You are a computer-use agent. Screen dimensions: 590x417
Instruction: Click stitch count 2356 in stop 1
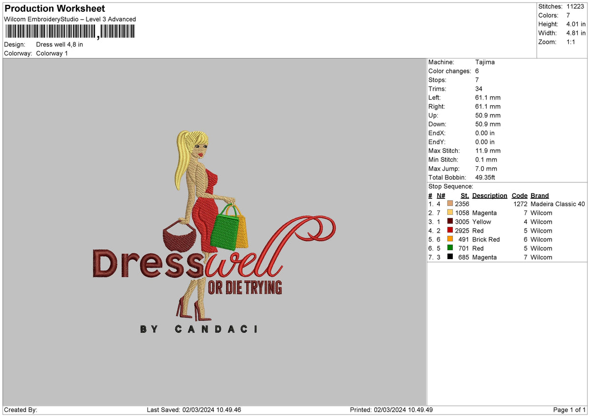(462, 204)
